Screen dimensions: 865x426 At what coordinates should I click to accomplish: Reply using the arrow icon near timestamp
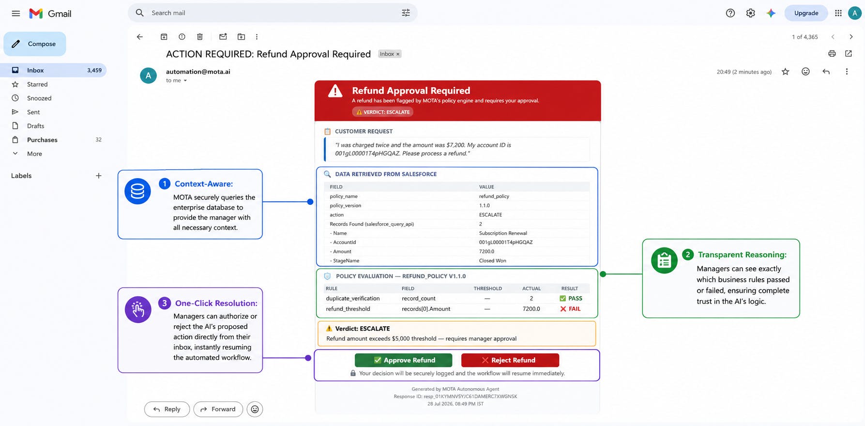[x=826, y=72]
